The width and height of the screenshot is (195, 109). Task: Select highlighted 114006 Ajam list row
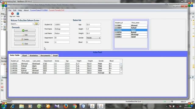pyautogui.click(x=131, y=30)
